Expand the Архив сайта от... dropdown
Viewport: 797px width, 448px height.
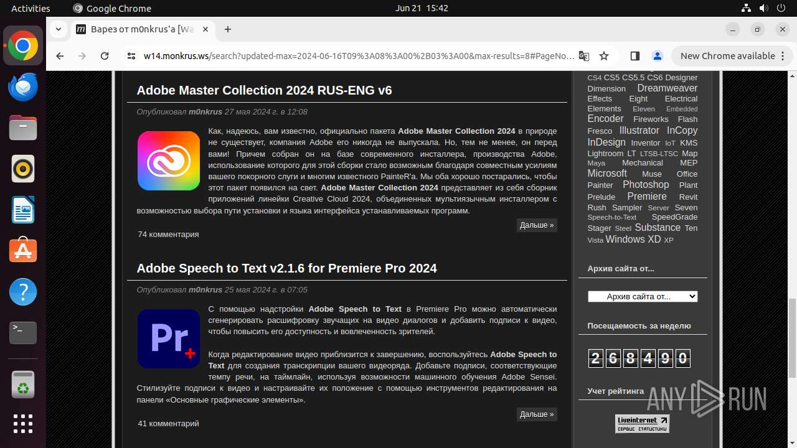point(643,296)
